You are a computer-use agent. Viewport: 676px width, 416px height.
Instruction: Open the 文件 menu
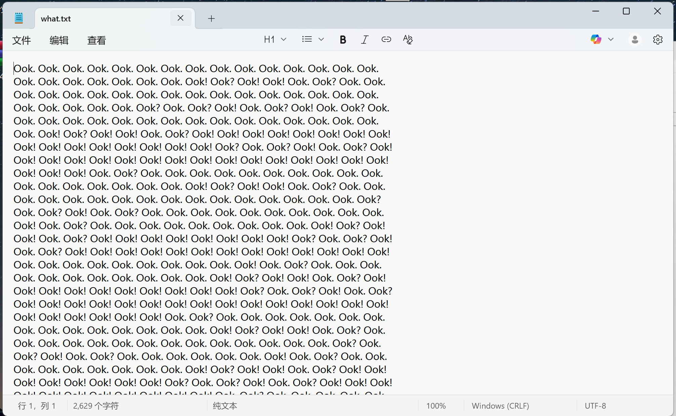[22, 40]
